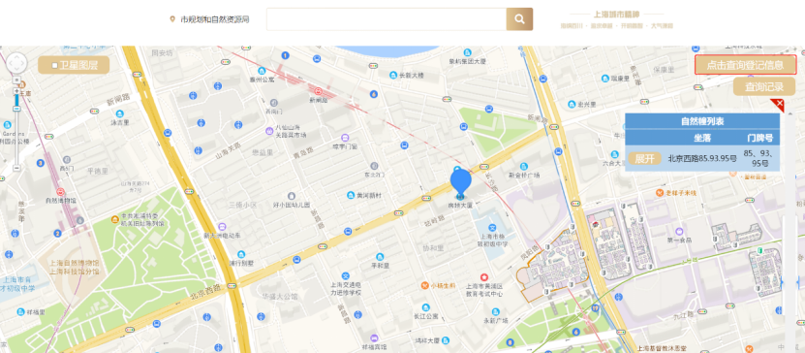Click the 瑞康里 residential icon
This screenshot has width=805, height=353.
click(x=605, y=79)
